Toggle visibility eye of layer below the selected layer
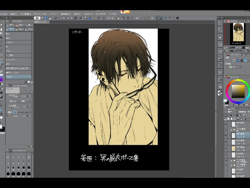Viewport: 250px width, 188px height. click(x=226, y=142)
